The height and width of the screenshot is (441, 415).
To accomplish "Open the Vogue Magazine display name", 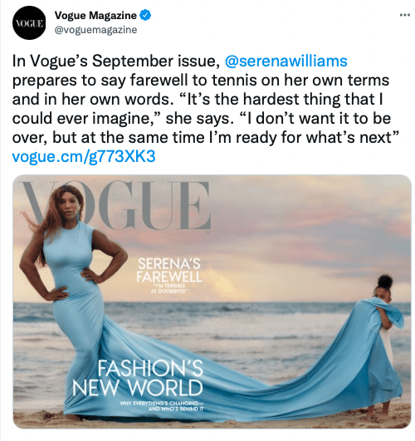I will pyautogui.click(x=95, y=16).
